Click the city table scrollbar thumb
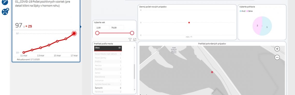Screen dimensions: 295x95 pos(134,71)
